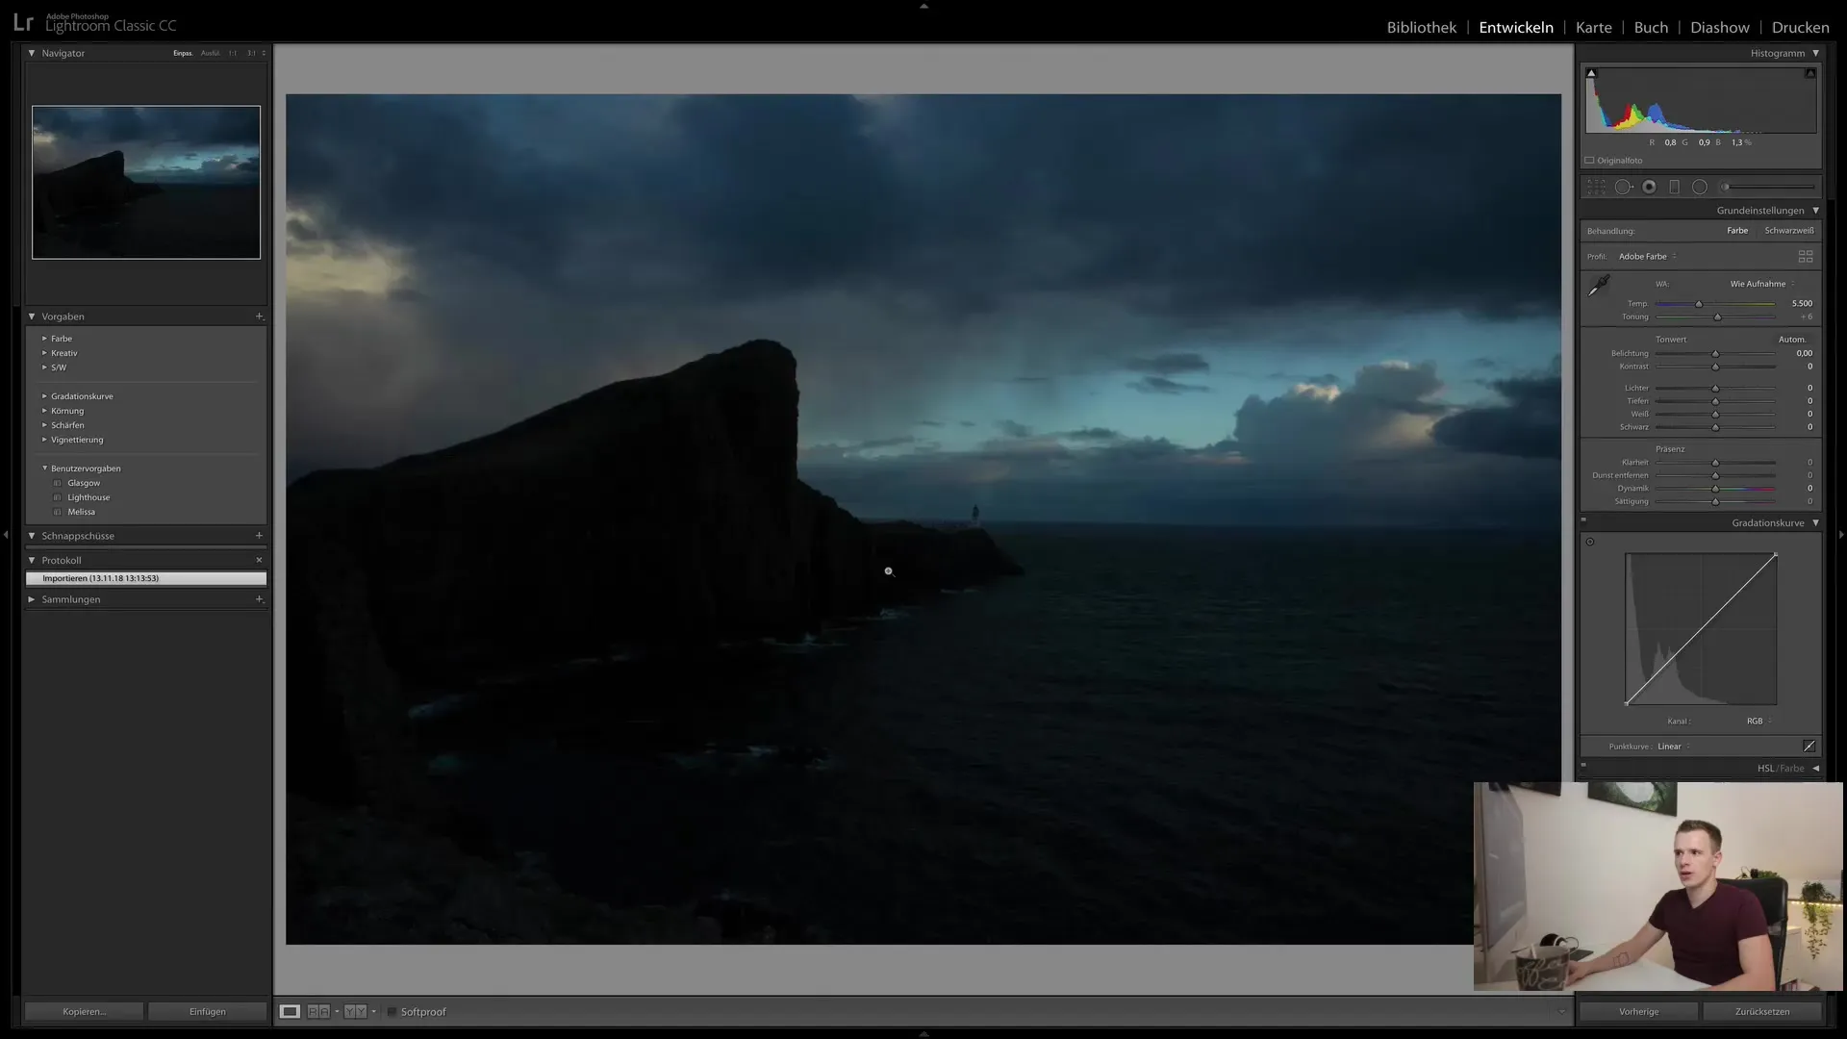The image size is (1847, 1039).
Task: Set Navigator zoom to Einpas.
Action: tap(182, 53)
